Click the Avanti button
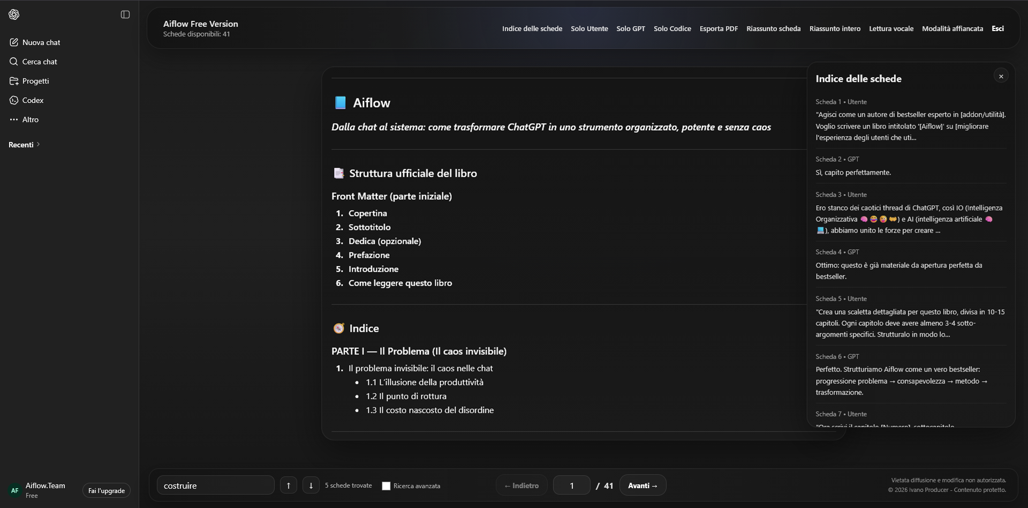This screenshot has height=508, width=1028. click(642, 485)
